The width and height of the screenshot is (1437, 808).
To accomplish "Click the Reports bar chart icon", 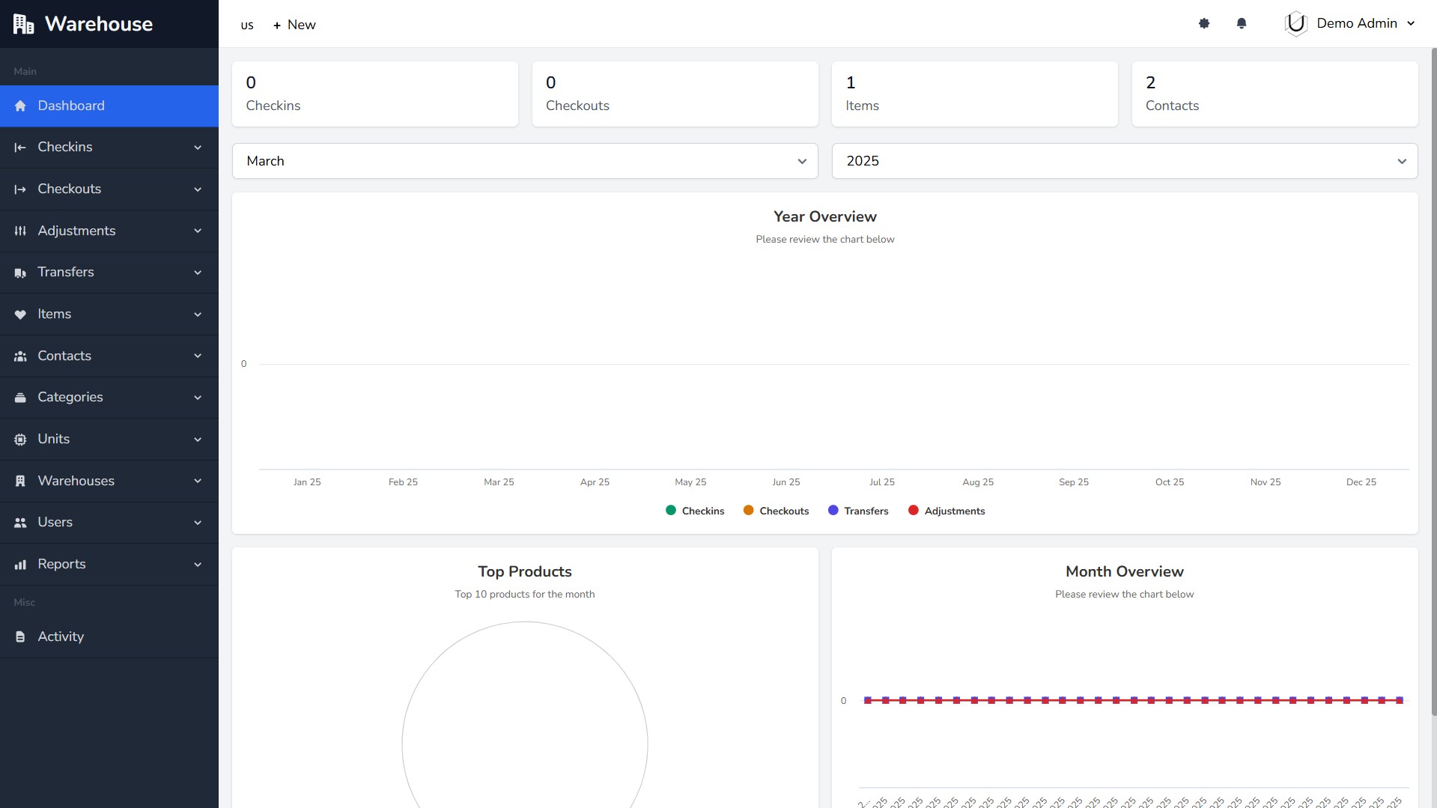I will (20, 565).
